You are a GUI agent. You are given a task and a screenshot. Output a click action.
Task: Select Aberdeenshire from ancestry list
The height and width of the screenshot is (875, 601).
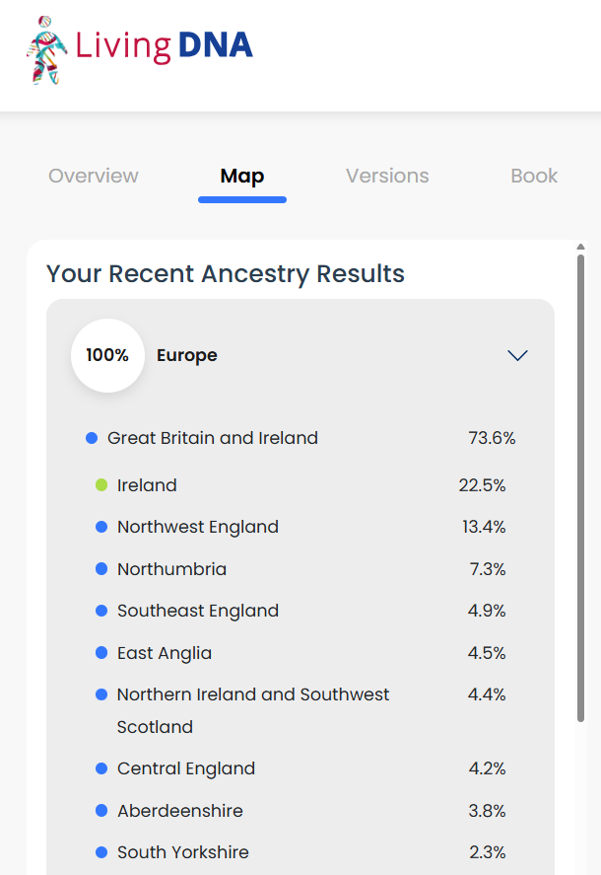tap(300, 810)
